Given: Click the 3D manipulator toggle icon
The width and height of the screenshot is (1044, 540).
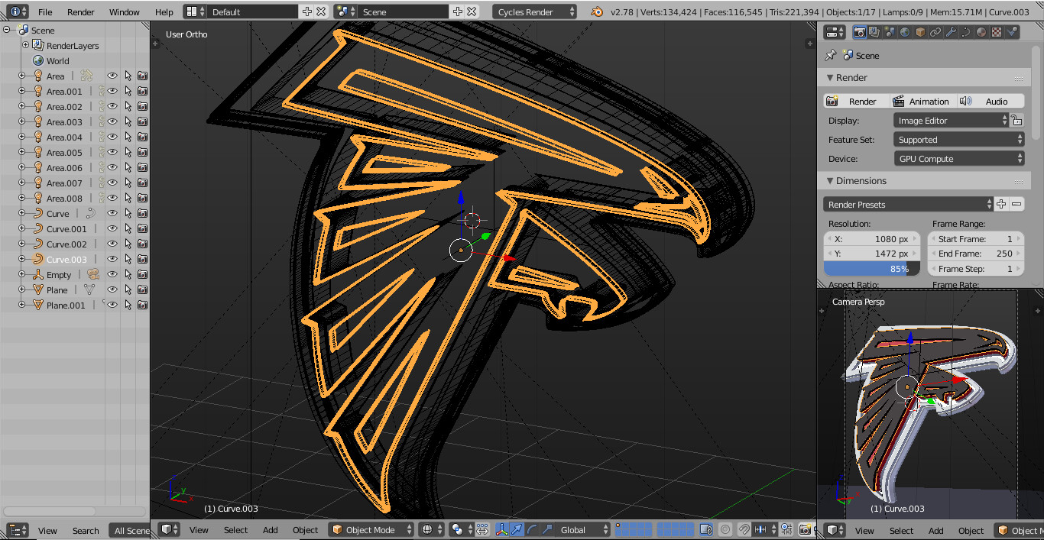Looking at the screenshot, I should tap(501, 529).
